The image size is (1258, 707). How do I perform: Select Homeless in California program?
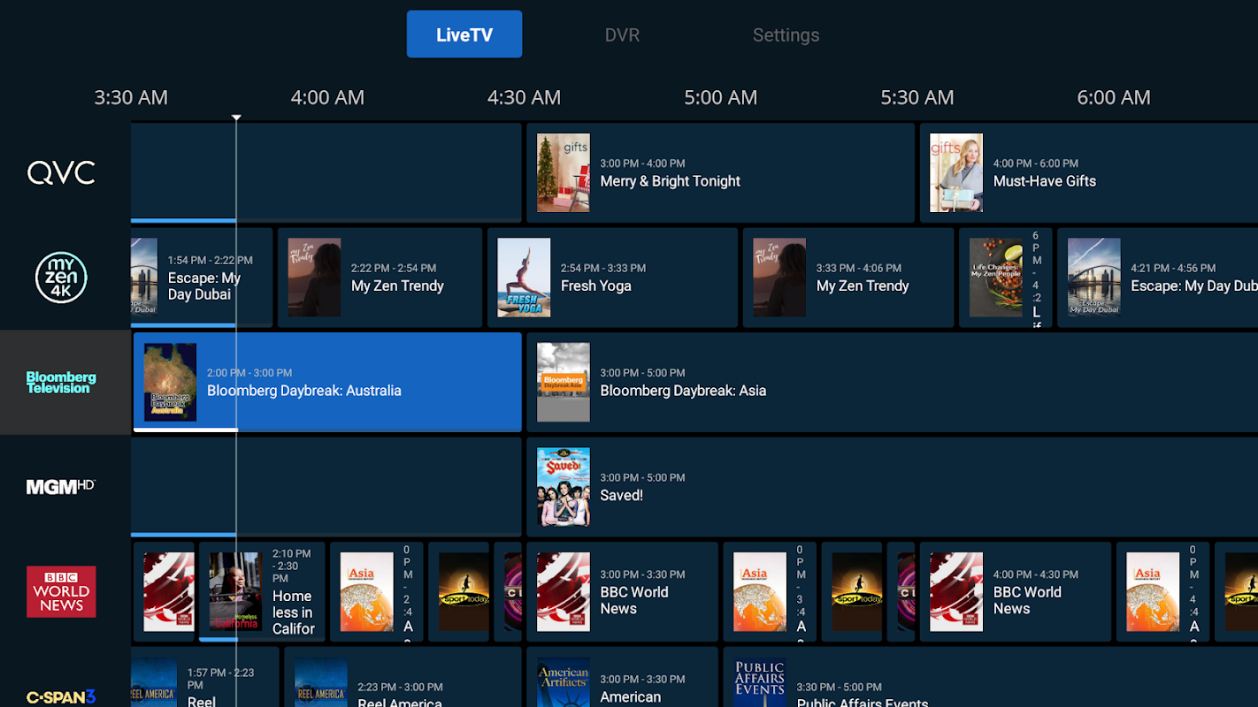[x=262, y=592]
